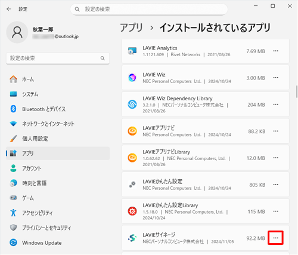Viewport: 298px width, 255px height.
Task: Open more options for LAVIEサイネージ
Action: tap(275, 238)
